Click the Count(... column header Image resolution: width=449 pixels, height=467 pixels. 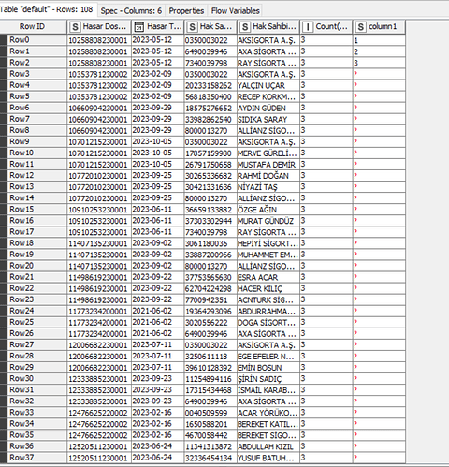tap(326, 27)
